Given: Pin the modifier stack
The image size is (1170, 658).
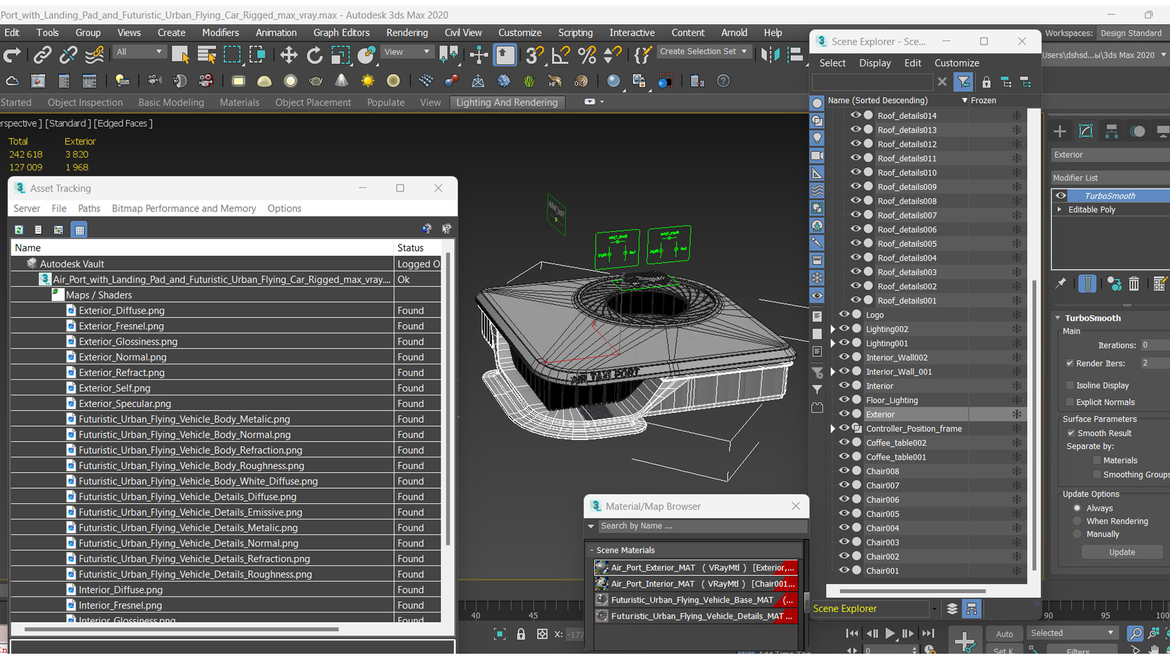Looking at the screenshot, I should coord(1061,283).
